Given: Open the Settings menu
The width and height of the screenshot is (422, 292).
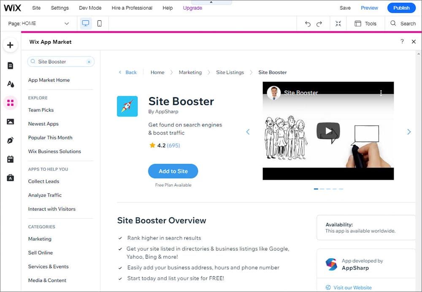Looking at the screenshot, I should (60, 8).
